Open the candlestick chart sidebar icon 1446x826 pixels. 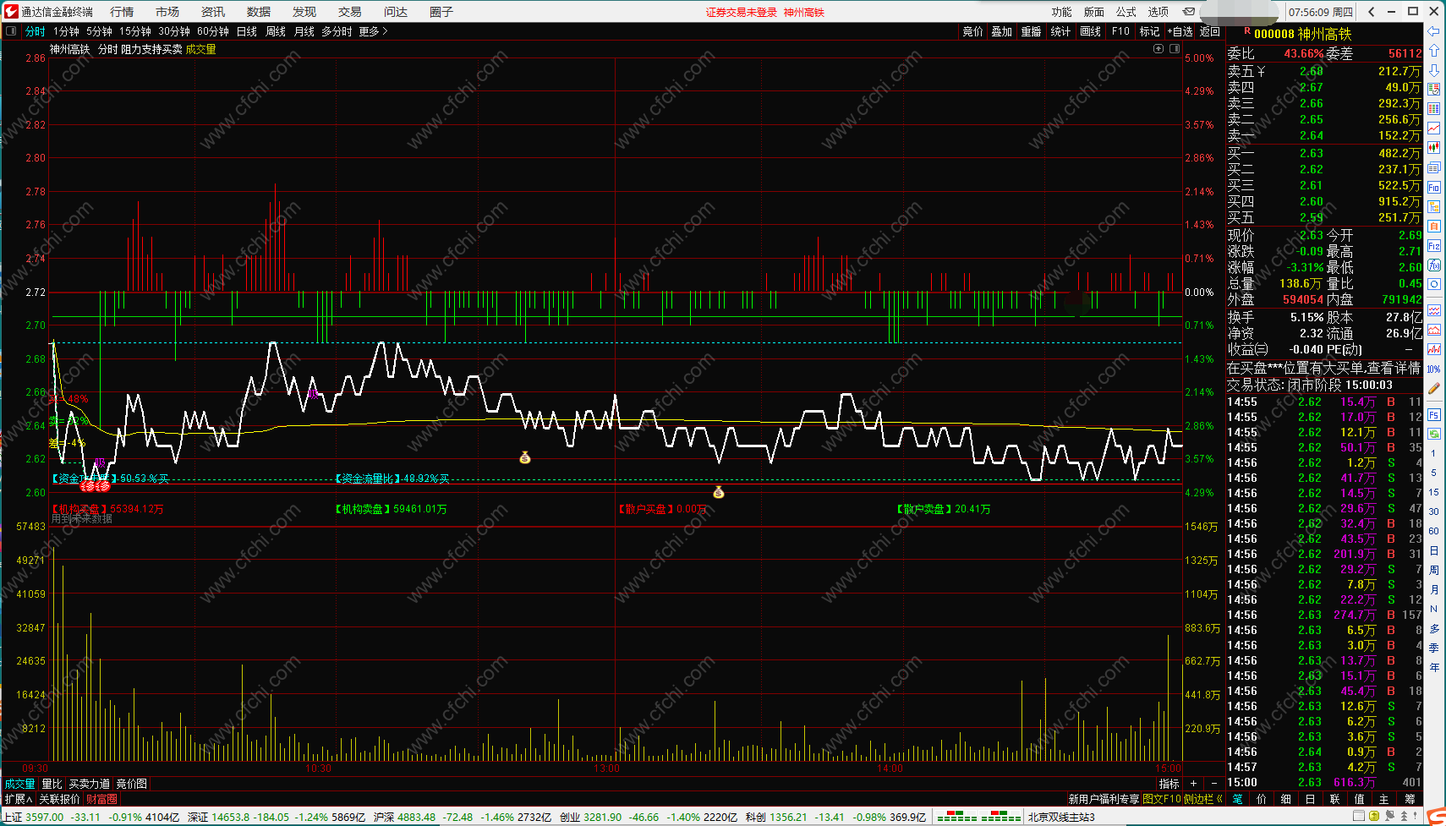click(x=1433, y=147)
